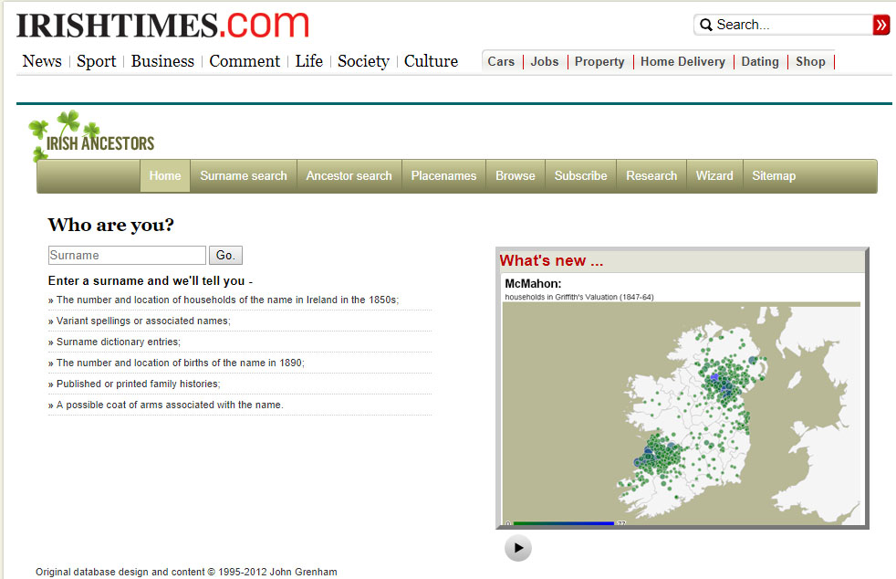Select the Surname search tab
The width and height of the screenshot is (896, 579).
[244, 175]
